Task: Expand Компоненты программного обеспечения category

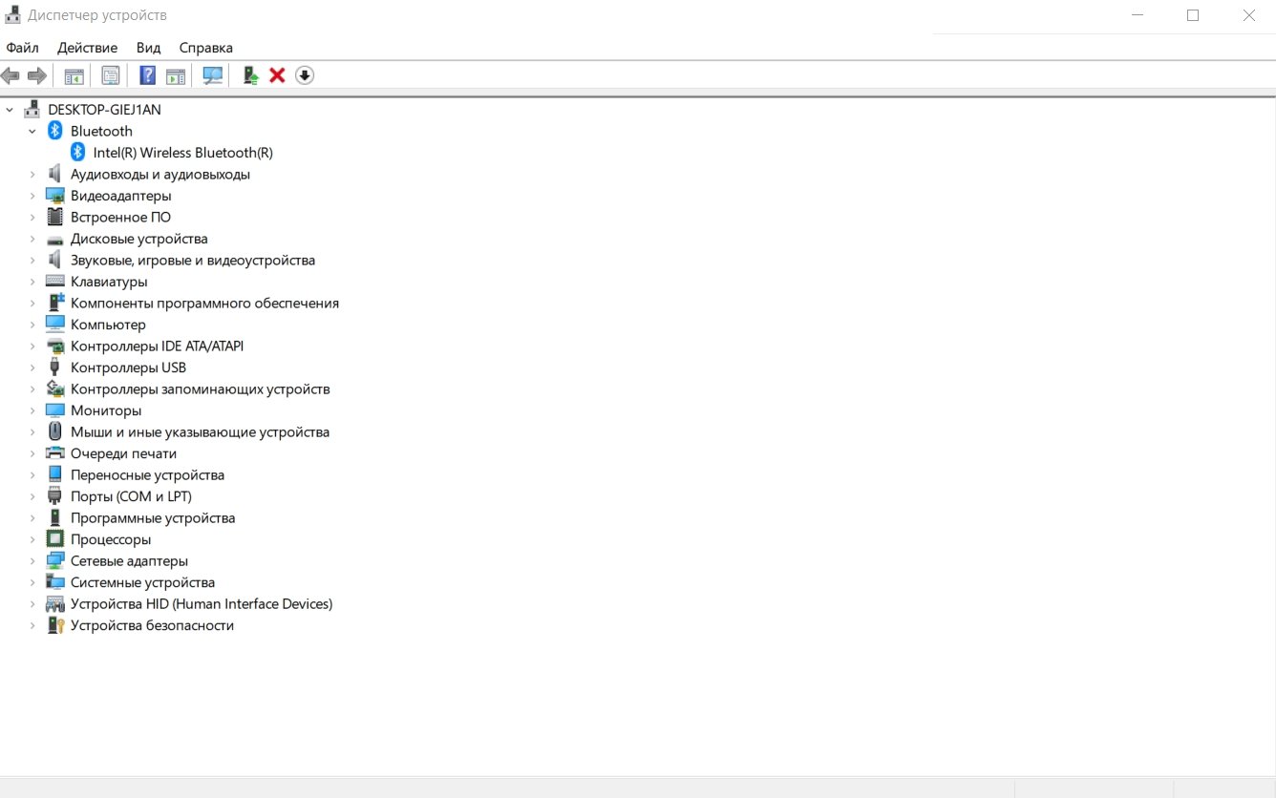Action: pos(32,303)
